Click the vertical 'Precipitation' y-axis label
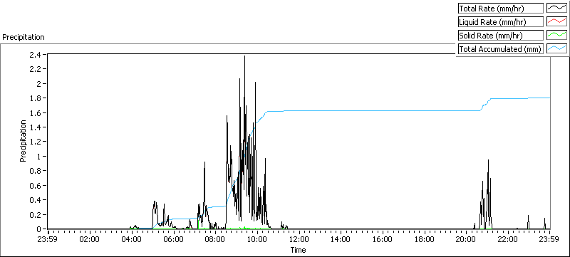 coord(23,141)
